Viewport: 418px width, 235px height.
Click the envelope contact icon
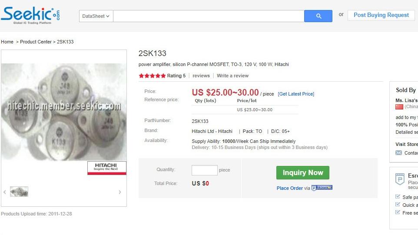pyautogui.click(x=398, y=153)
